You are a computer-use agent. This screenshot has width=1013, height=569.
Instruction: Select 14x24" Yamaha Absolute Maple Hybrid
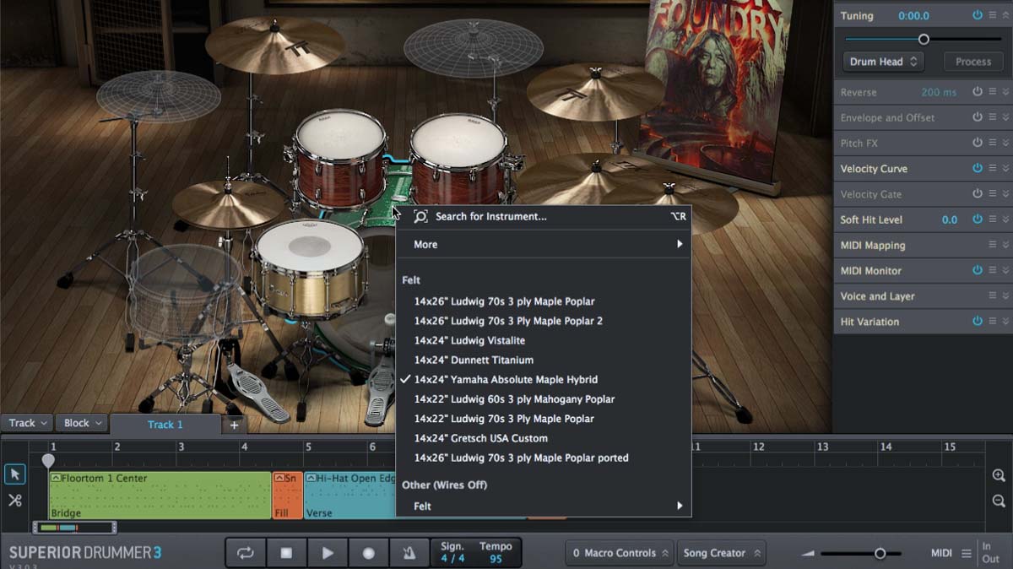point(544,379)
